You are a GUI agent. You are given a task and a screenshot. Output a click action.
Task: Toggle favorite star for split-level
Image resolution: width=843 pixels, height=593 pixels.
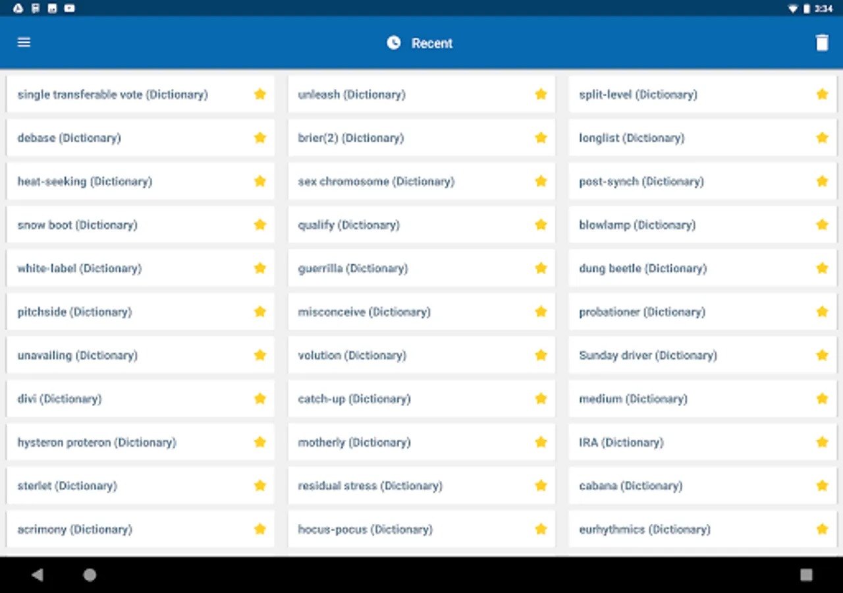pyautogui.click(x=822, y=94)
